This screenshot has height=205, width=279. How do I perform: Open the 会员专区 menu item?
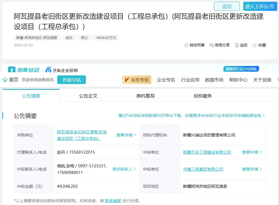click(x=137, y=80)
